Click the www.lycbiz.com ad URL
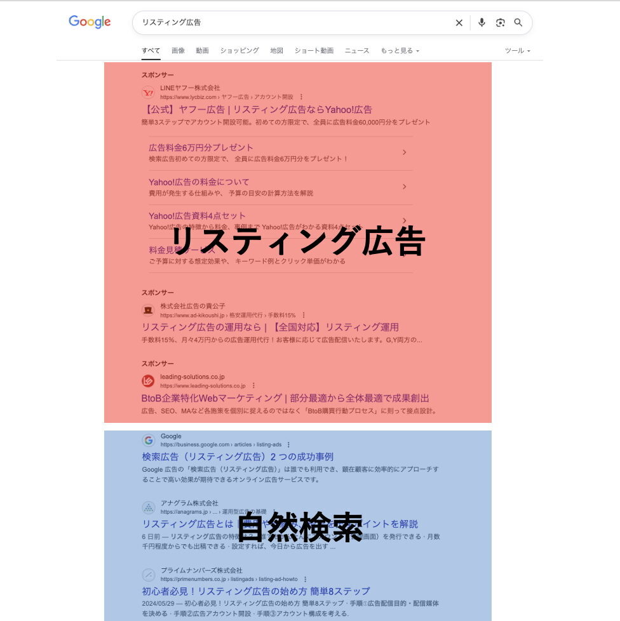 tap(227, 97)
